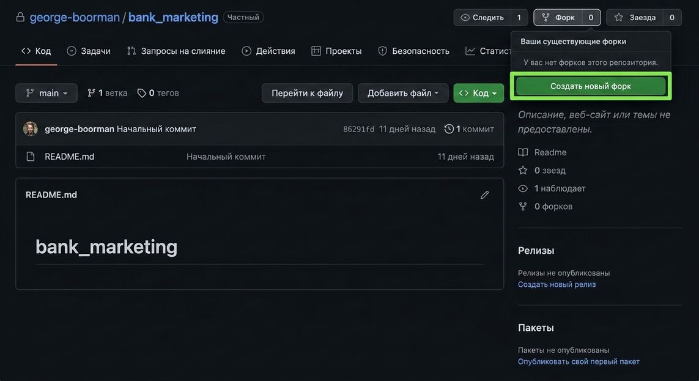Click the star icon beside 0 звезд
The image size is (699, 381).
pos(523,170)
